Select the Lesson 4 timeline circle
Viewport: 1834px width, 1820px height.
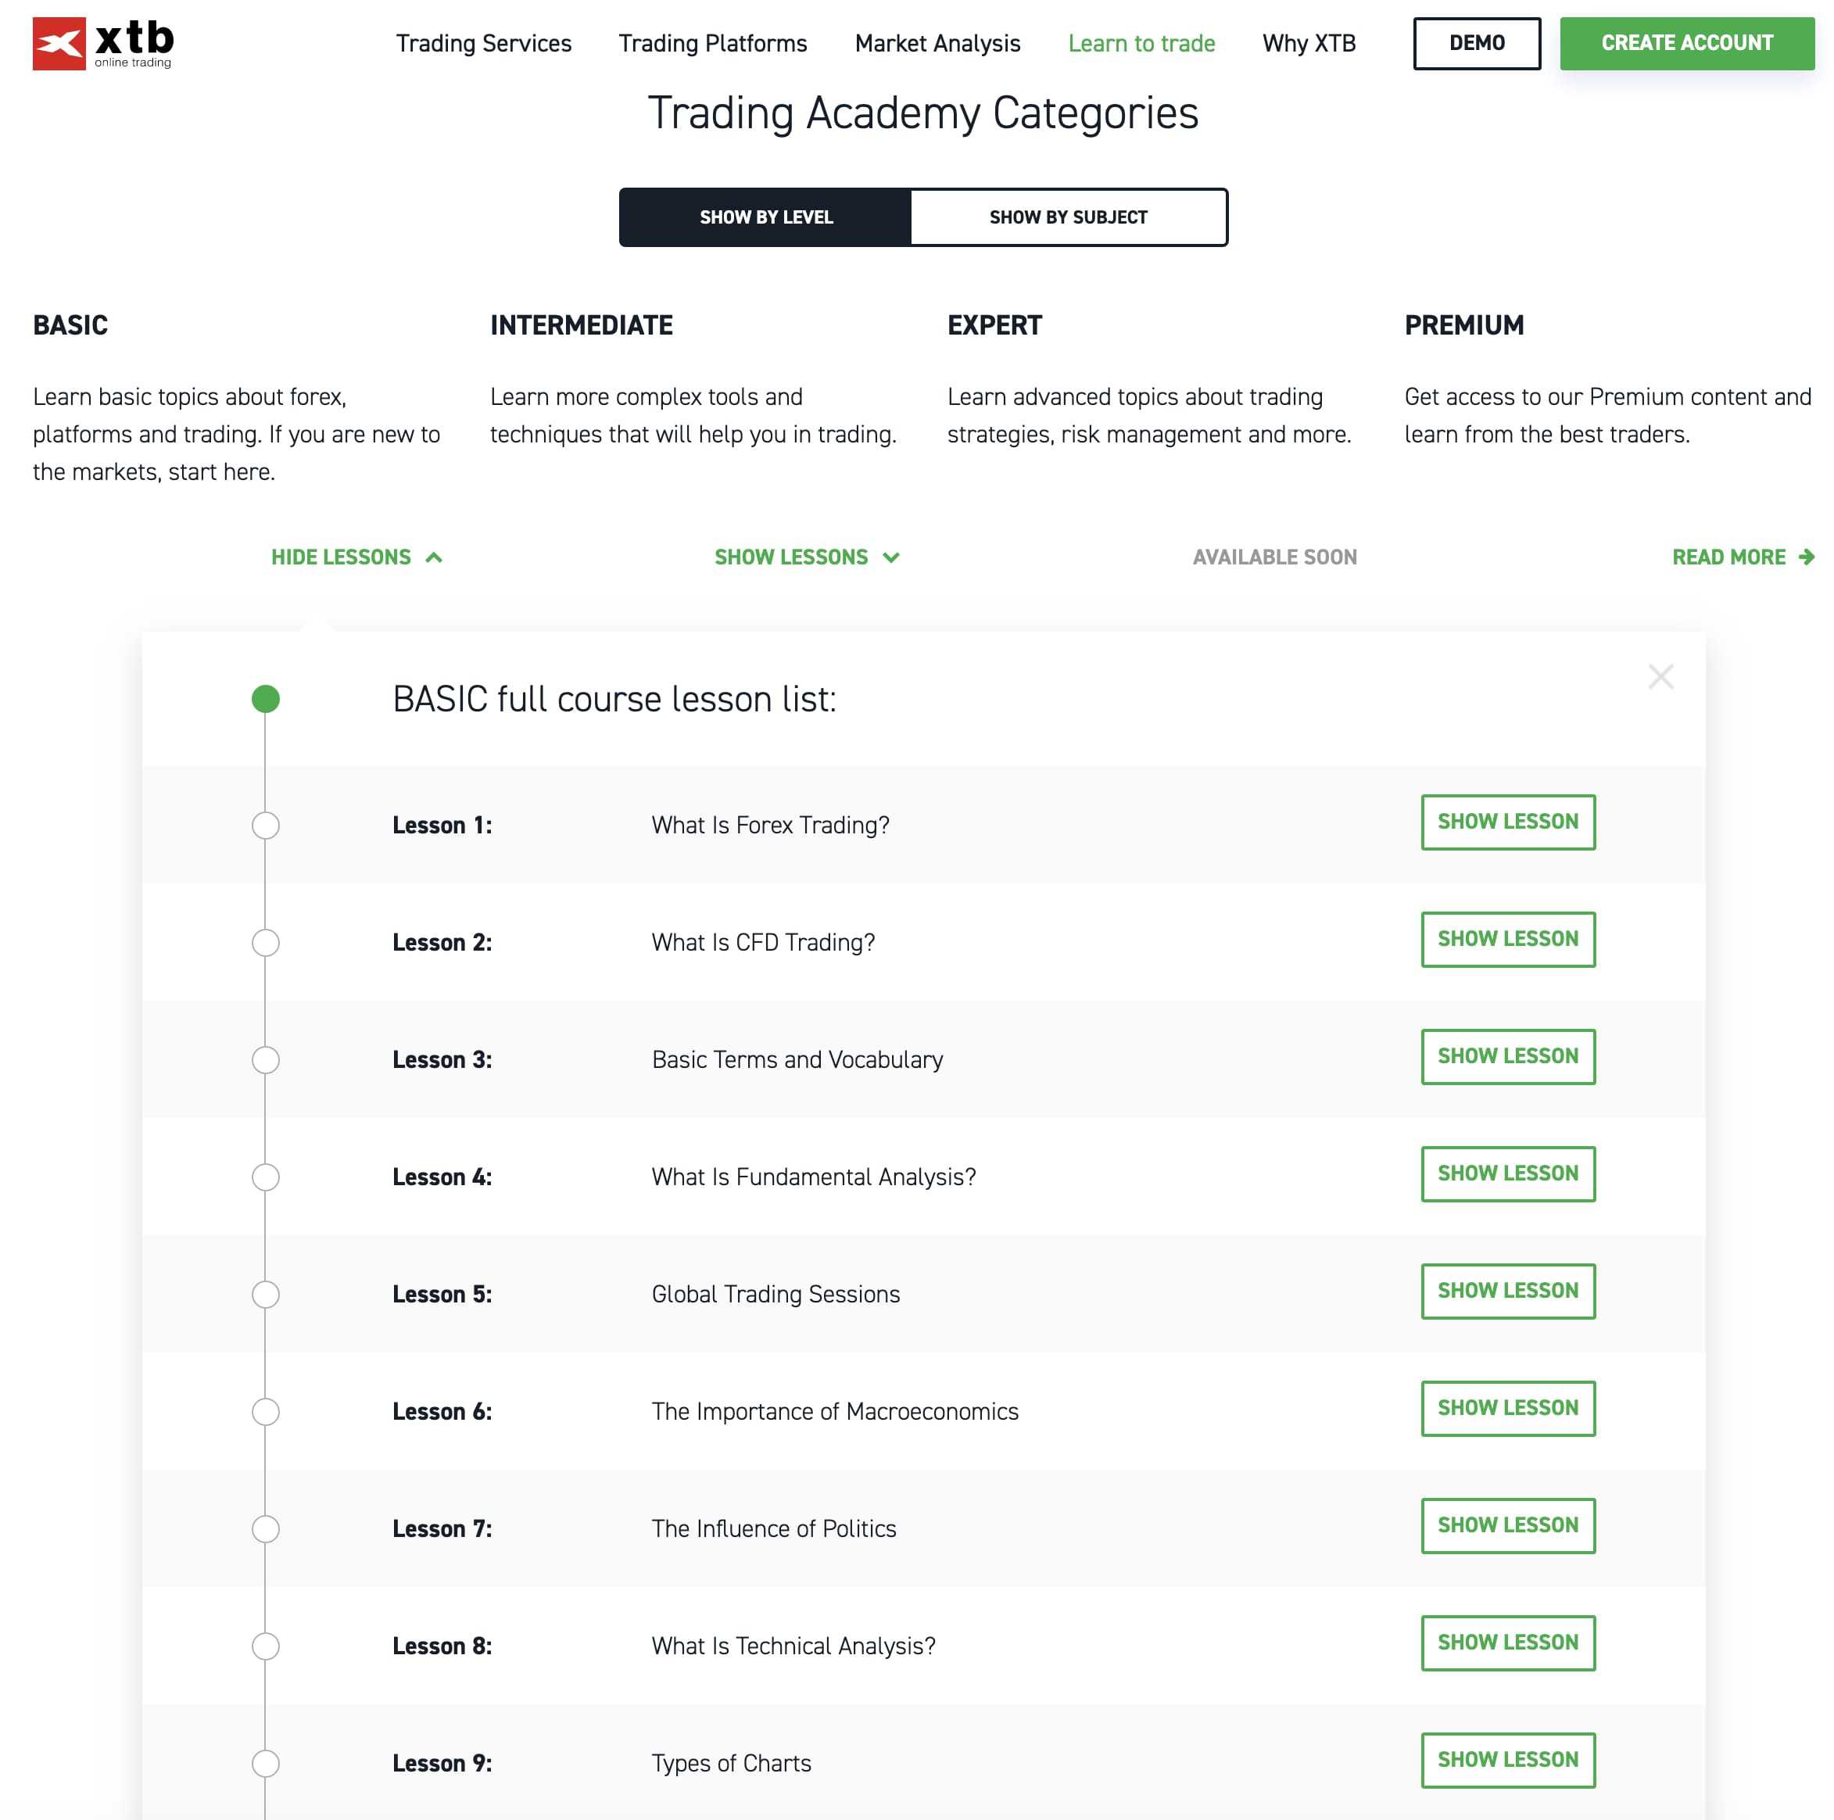[x=266, y=1177]
